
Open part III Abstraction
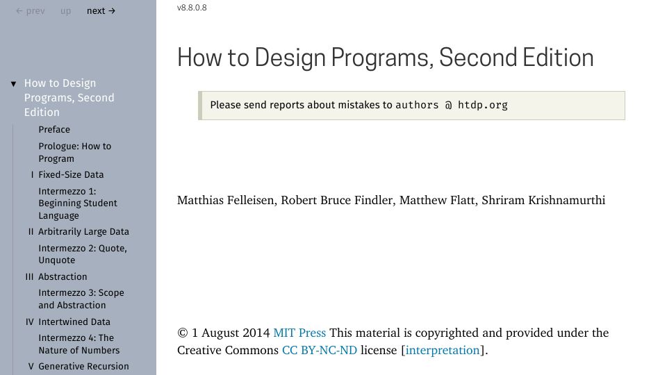[x=63, y=277]
